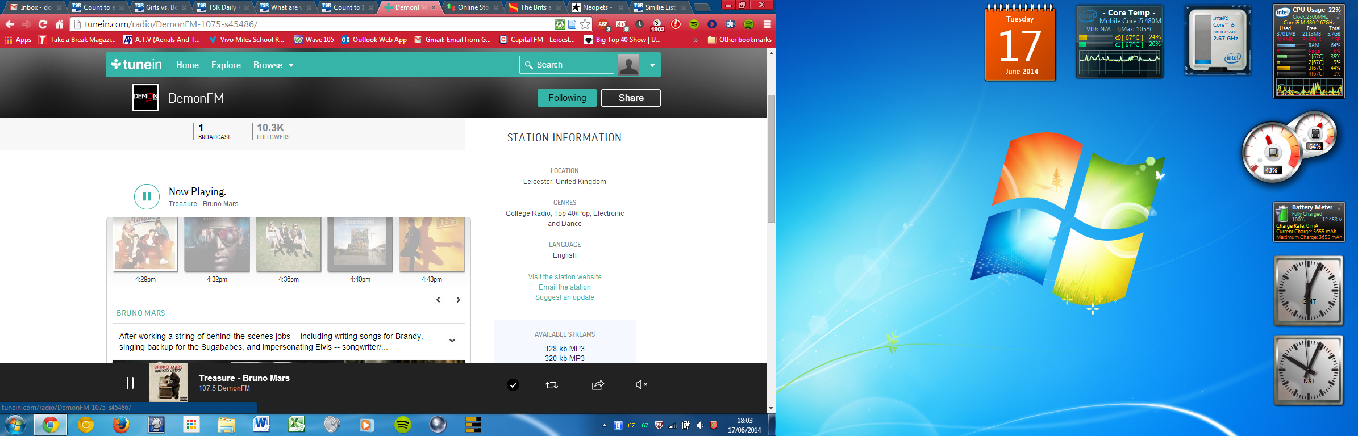
Task: Click the TuneIn logo
Action: [137, 65]
